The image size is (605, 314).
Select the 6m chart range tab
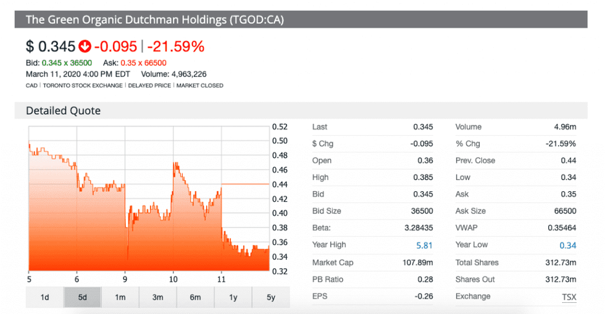pos(195,297)
